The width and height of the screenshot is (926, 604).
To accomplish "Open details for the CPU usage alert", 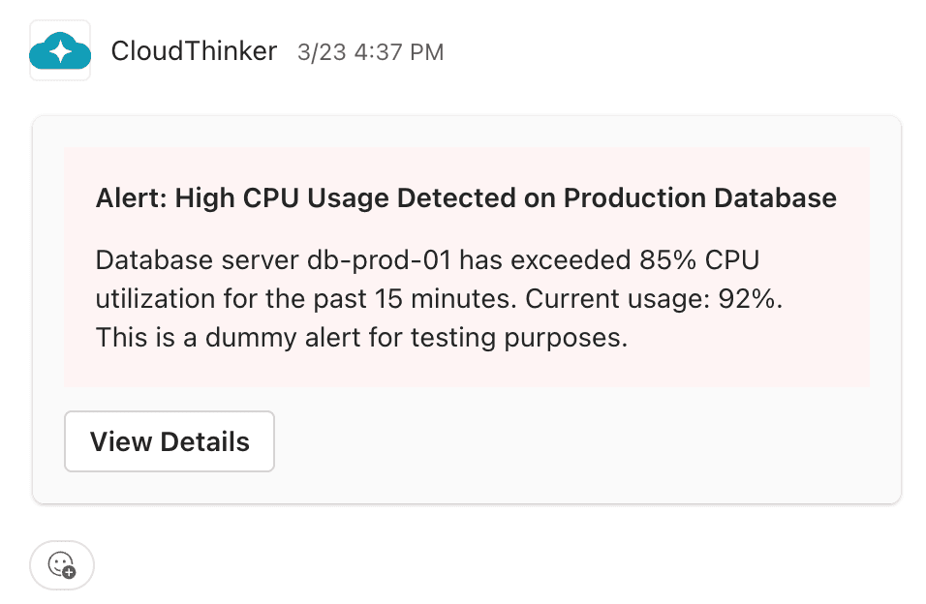I will click(x=169, y=441).
